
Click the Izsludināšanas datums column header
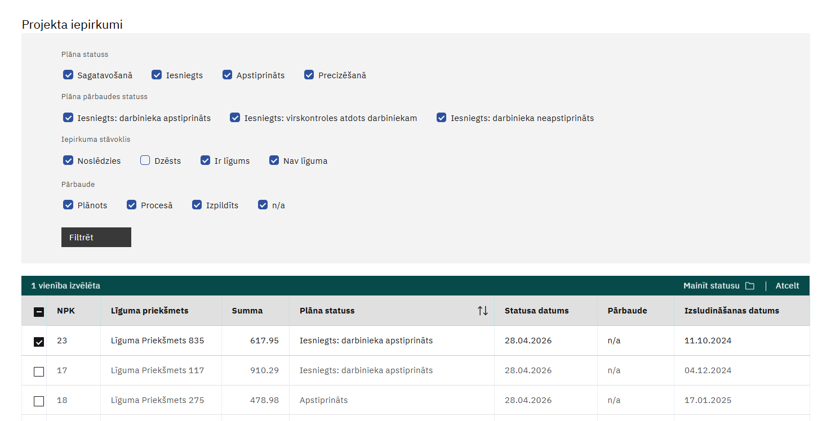[731, 311]
